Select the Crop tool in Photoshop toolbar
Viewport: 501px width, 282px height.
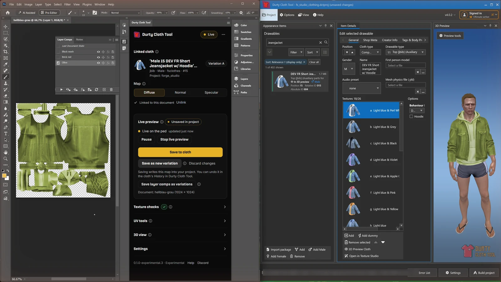pyautogui.click(x=5, y=52)
